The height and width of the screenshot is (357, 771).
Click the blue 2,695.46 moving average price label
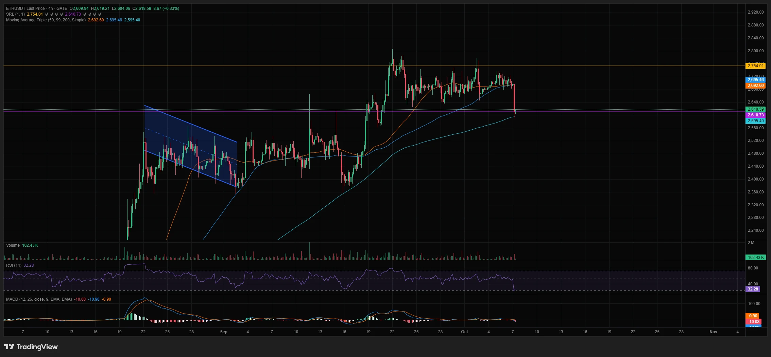(x=755, y=80)
